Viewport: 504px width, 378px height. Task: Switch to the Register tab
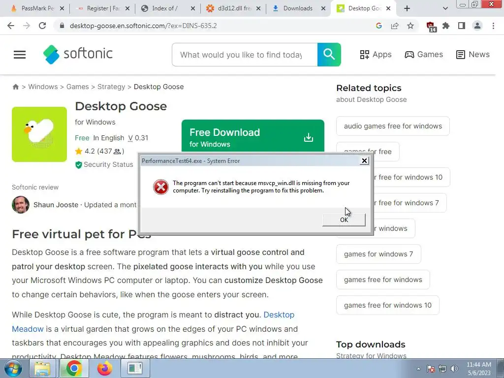[x=99, y=8]
